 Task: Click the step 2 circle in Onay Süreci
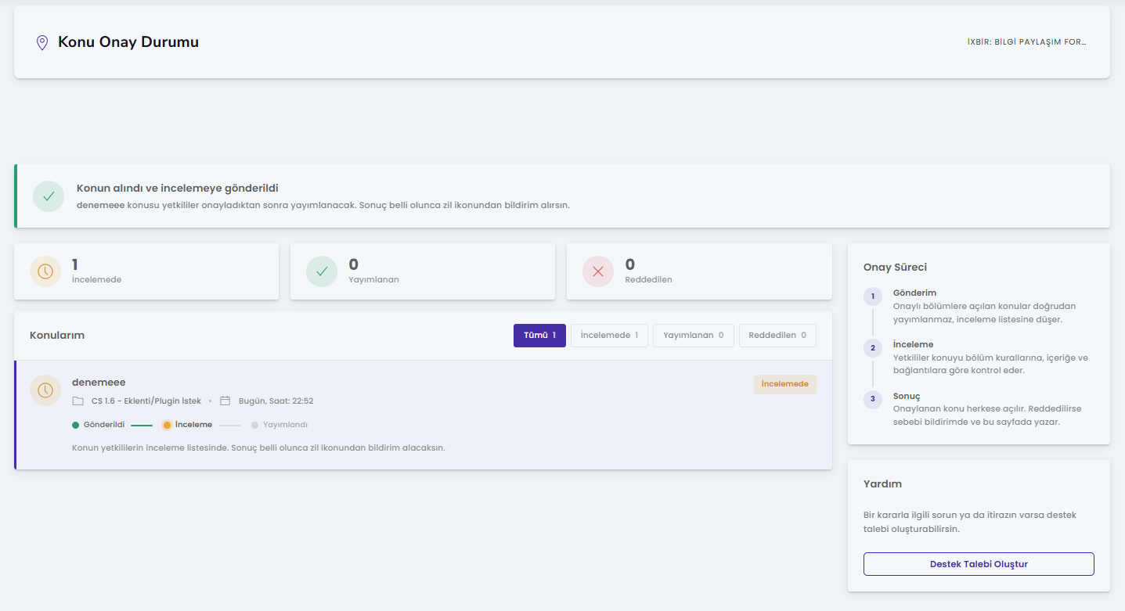873,348
